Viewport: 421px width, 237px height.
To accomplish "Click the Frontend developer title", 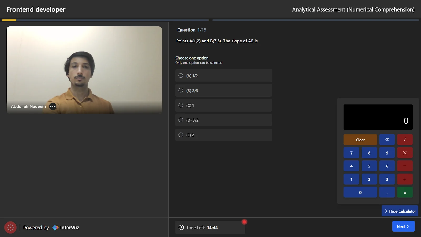I will [36, 9].
